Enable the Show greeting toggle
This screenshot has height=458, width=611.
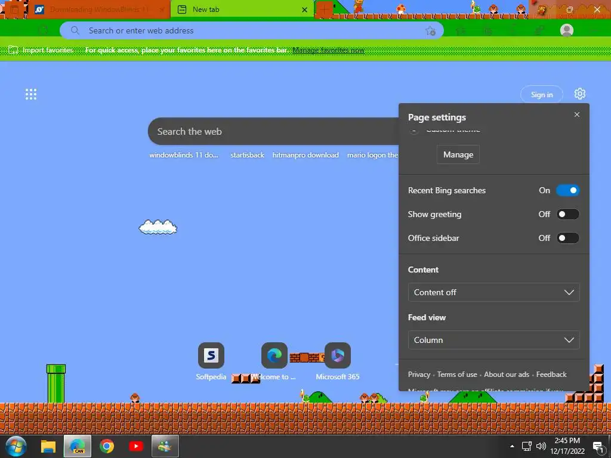pyautogui.click(x=568, y=214)
